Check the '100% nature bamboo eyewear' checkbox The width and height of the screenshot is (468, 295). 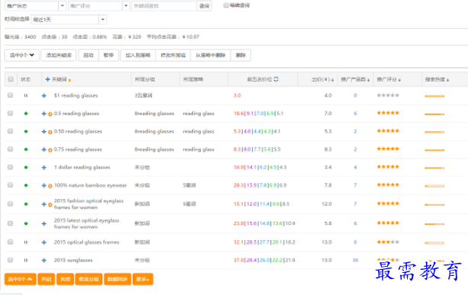tap(10, 185)
